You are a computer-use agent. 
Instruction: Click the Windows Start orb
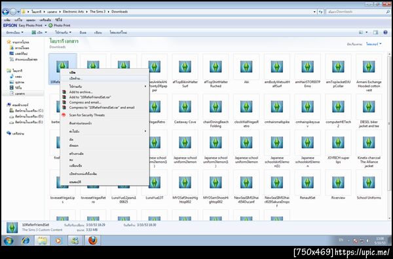(x=9, y=241)
